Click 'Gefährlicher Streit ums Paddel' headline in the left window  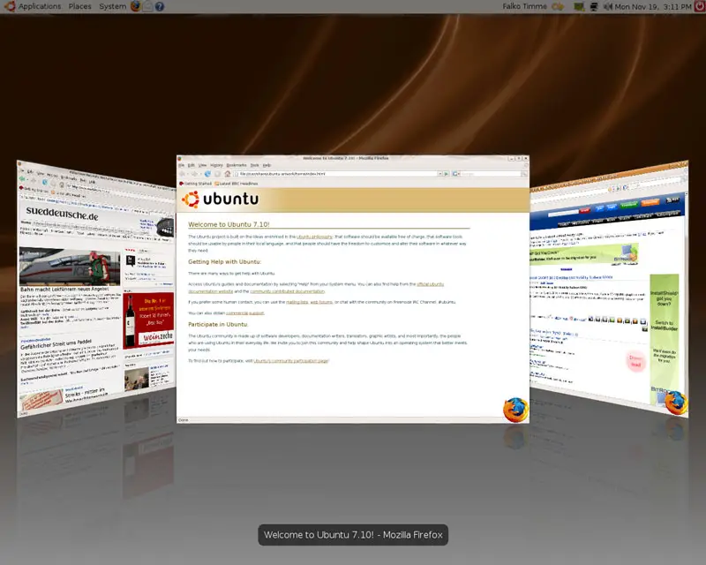coord(56,343)
